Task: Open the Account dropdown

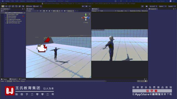Action: (153, 6)
